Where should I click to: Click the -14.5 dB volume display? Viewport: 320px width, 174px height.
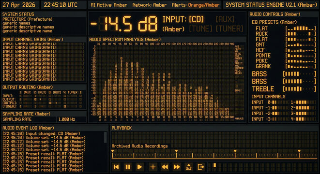click(x=124, y=24)
